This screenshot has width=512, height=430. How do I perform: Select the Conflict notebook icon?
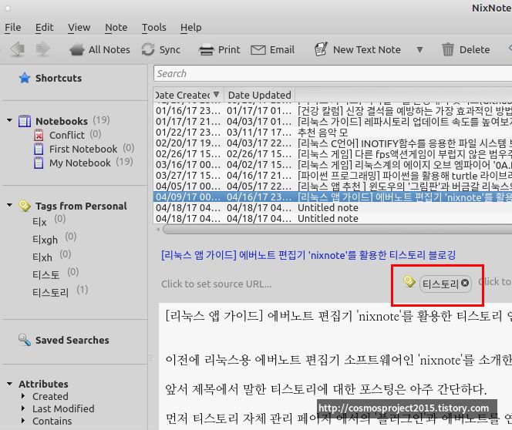click(x=39, y=135)
